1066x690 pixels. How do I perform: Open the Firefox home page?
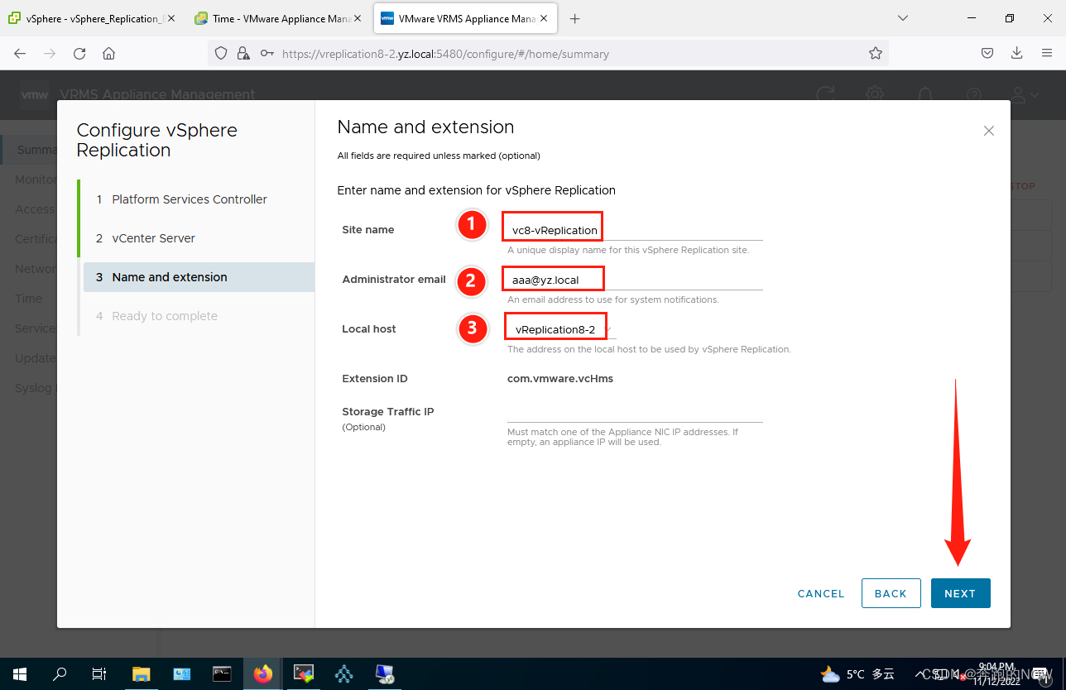[108, 54]
